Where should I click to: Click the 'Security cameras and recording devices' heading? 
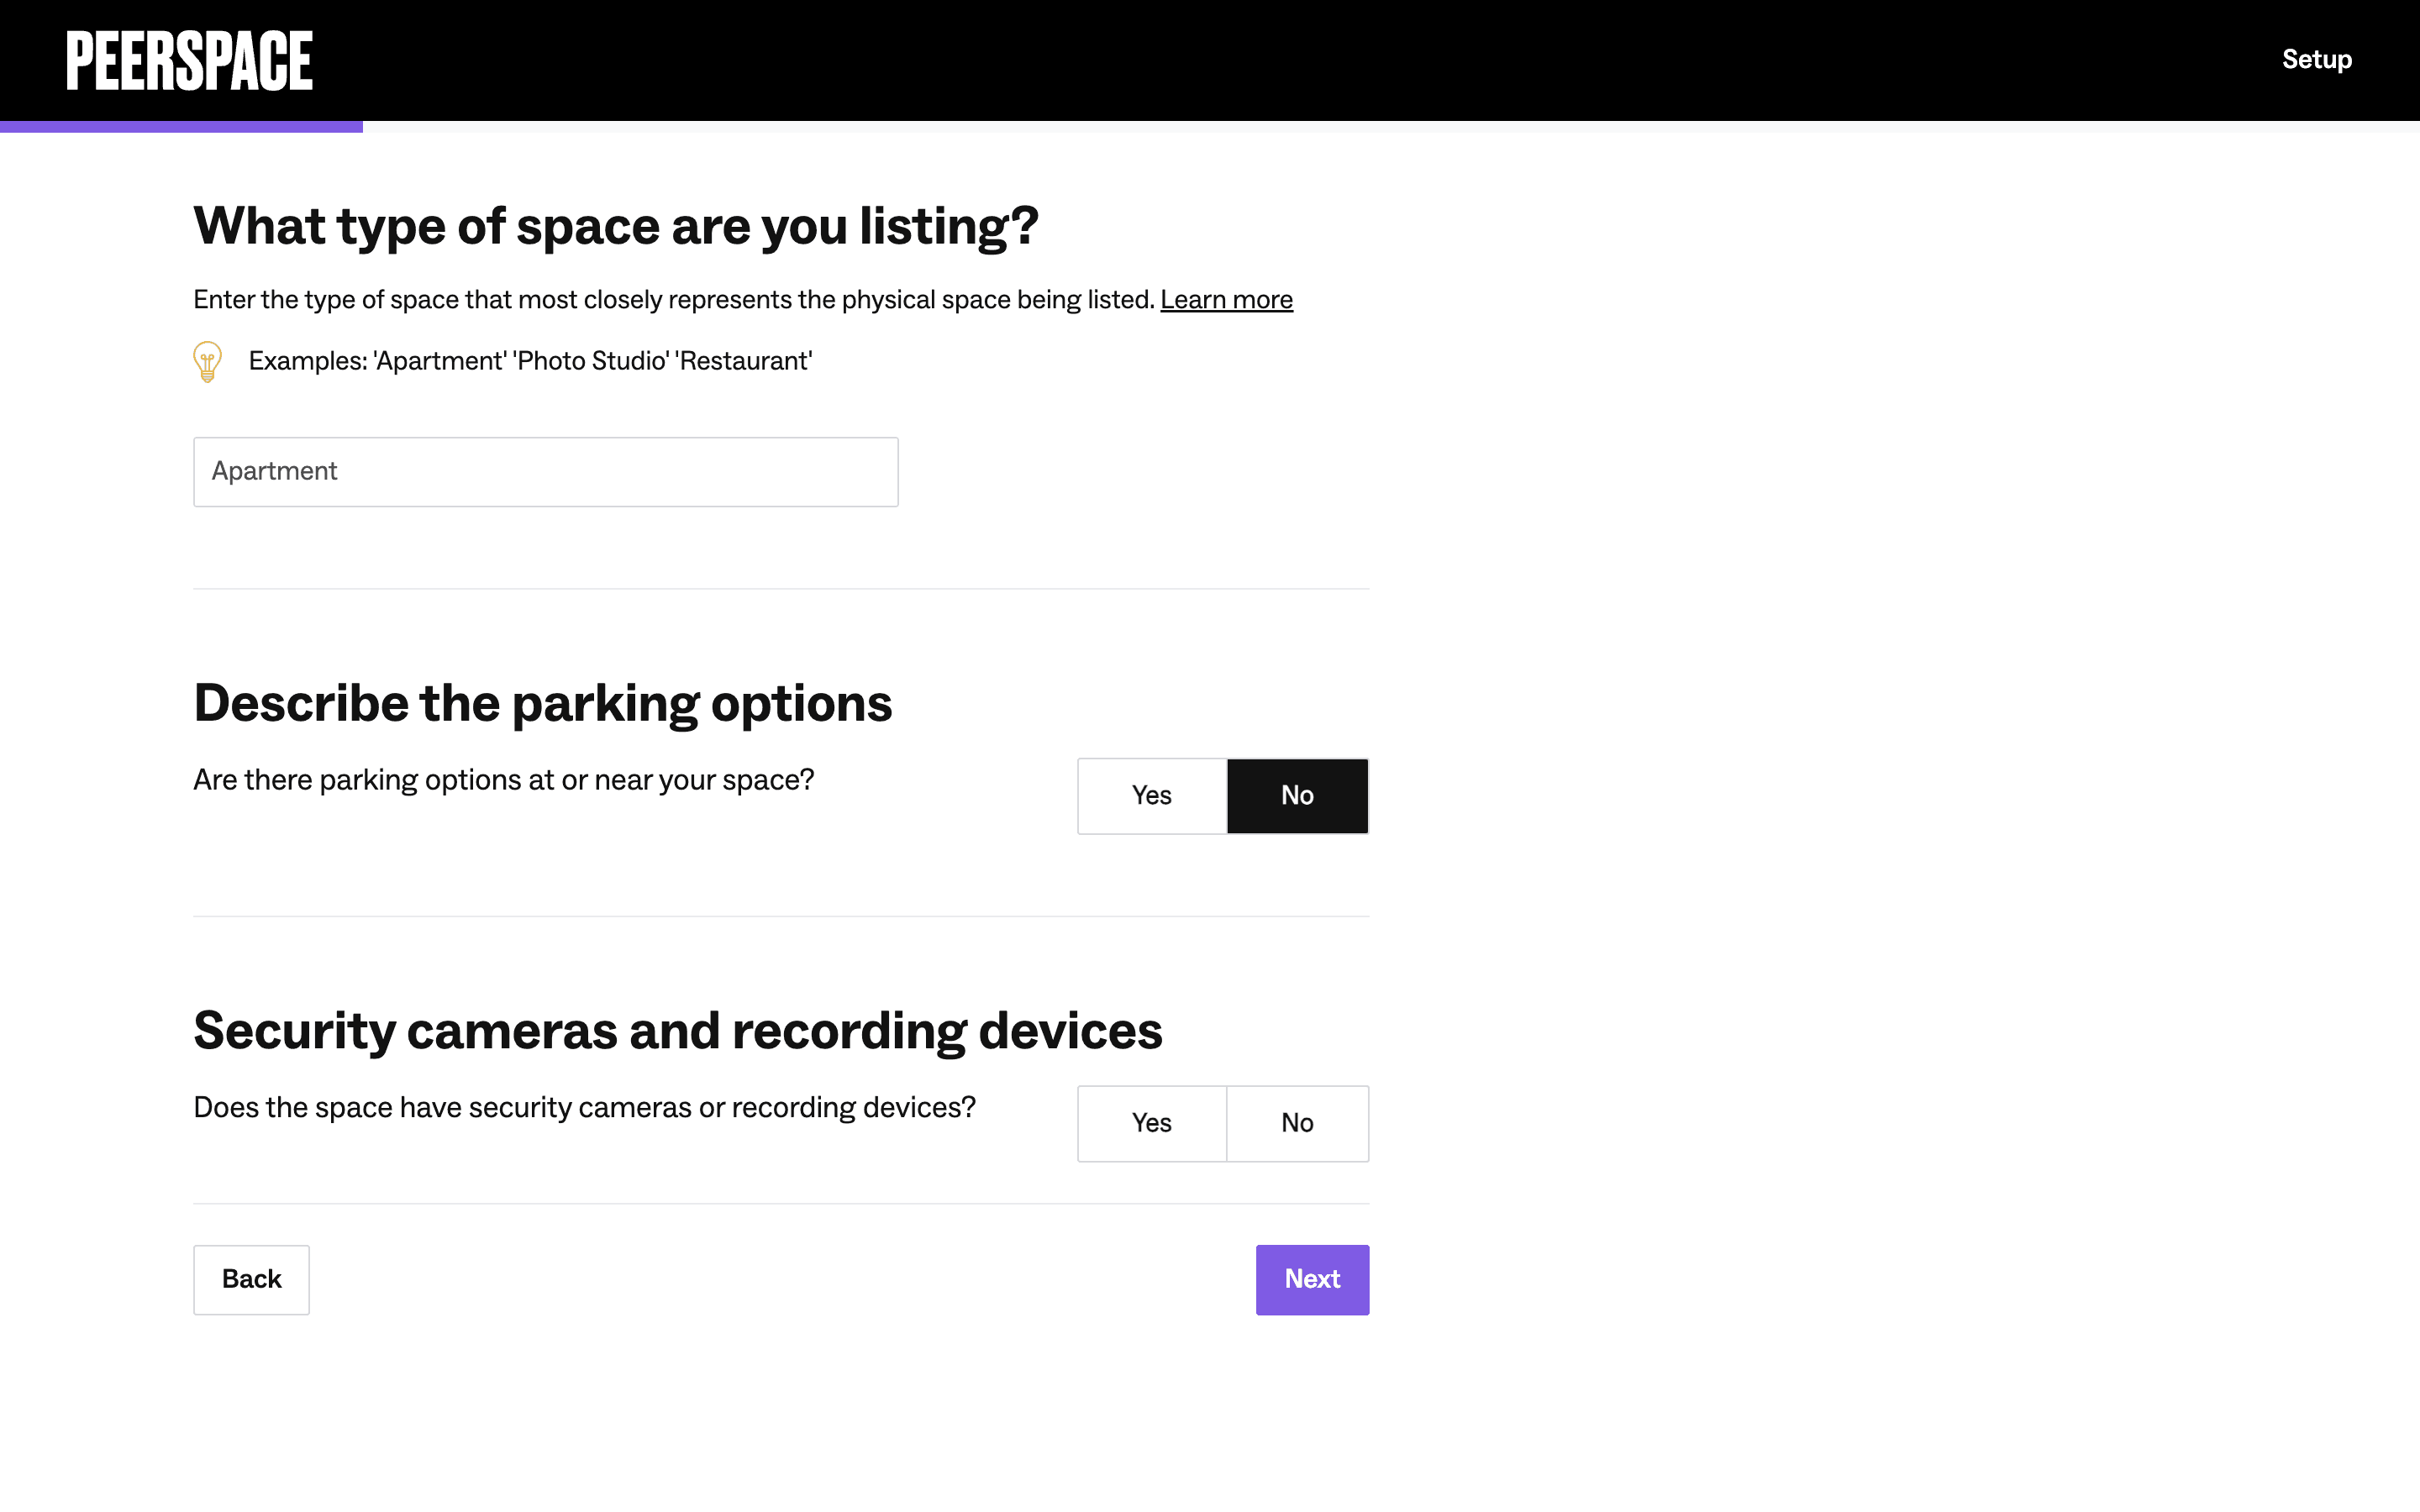[x=677, y=1031]
